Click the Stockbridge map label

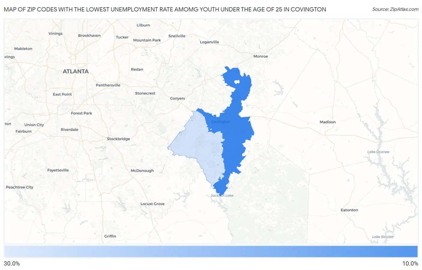click(119, 139)
